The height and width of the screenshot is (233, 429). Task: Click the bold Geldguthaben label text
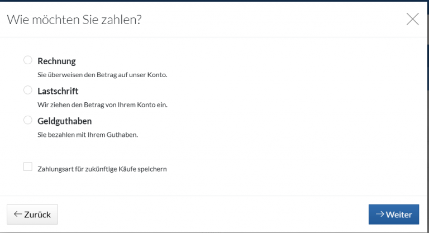pyautogui.click(x=64, y=121)
